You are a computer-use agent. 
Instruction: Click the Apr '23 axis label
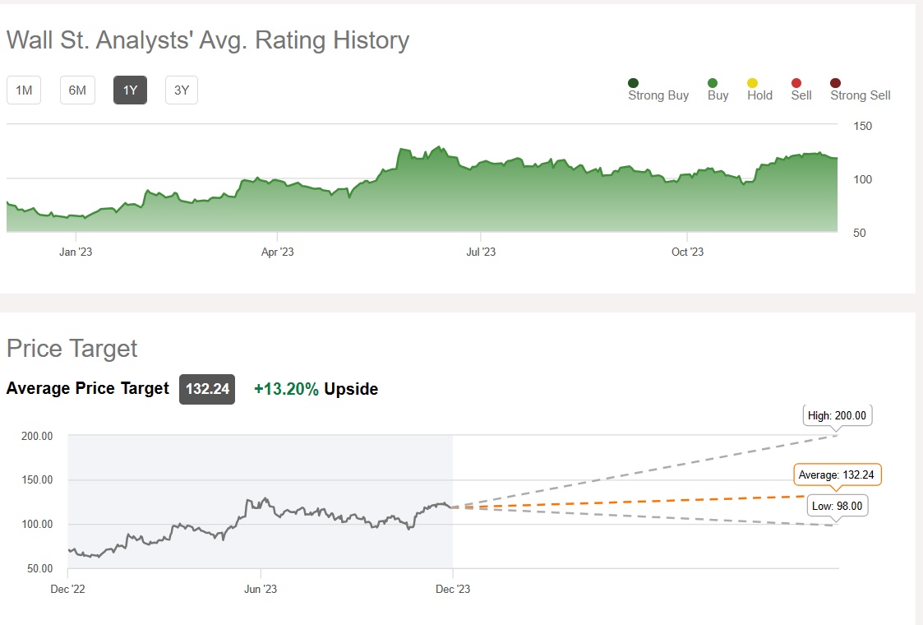point(277,252)
